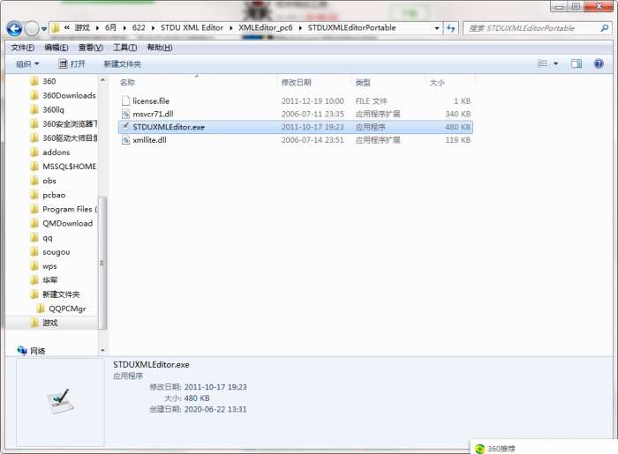Screen dimensions: 618x454
Task: Open the 组织 dropdown menu
Action: click(27, 63)
